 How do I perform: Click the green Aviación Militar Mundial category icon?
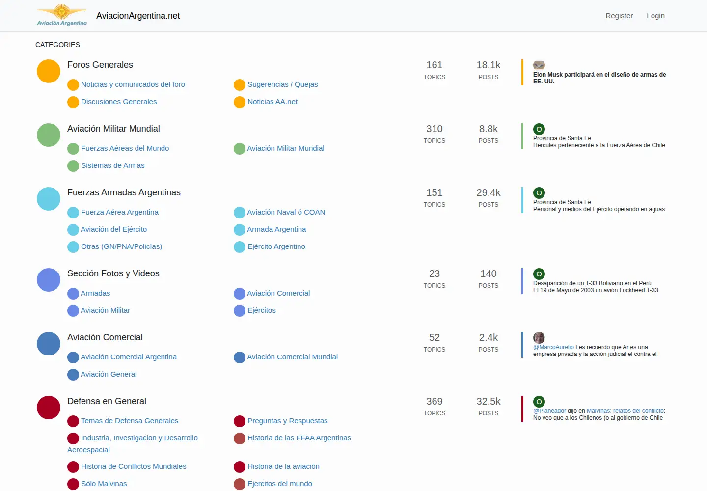coord(49,135)
